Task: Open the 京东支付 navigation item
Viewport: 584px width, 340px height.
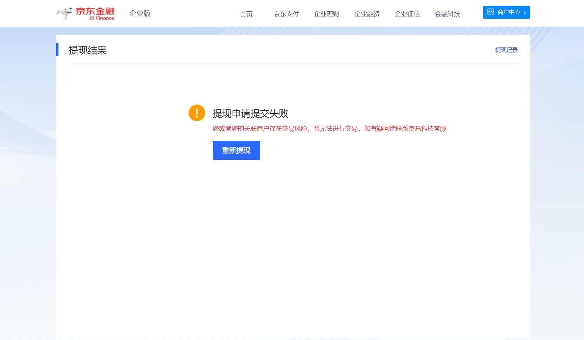Action: pyautogui.click(x=286, y=14)
